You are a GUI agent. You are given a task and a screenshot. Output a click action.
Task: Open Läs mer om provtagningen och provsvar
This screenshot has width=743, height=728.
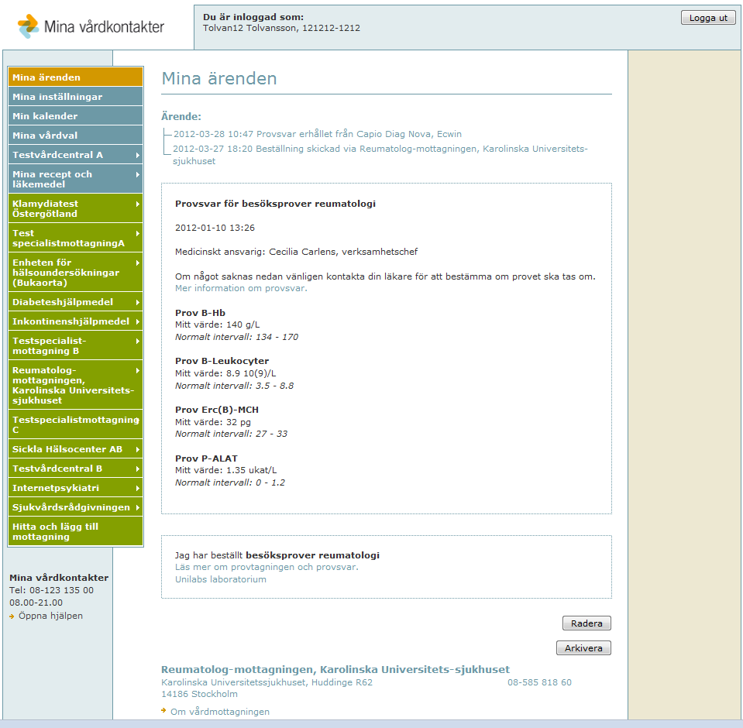[x=267, y=567]
